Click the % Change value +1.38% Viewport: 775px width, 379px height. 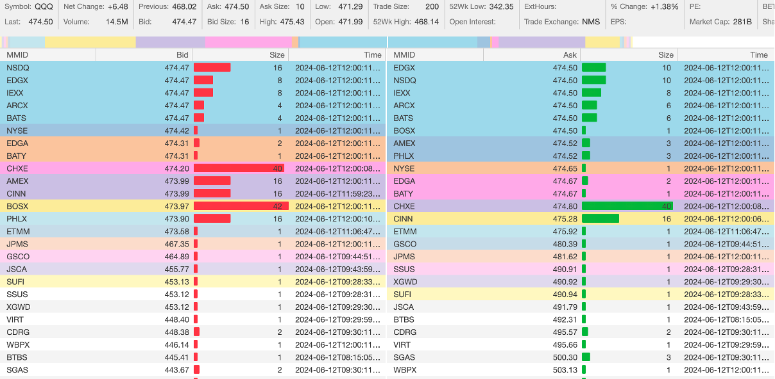point(664,6)
